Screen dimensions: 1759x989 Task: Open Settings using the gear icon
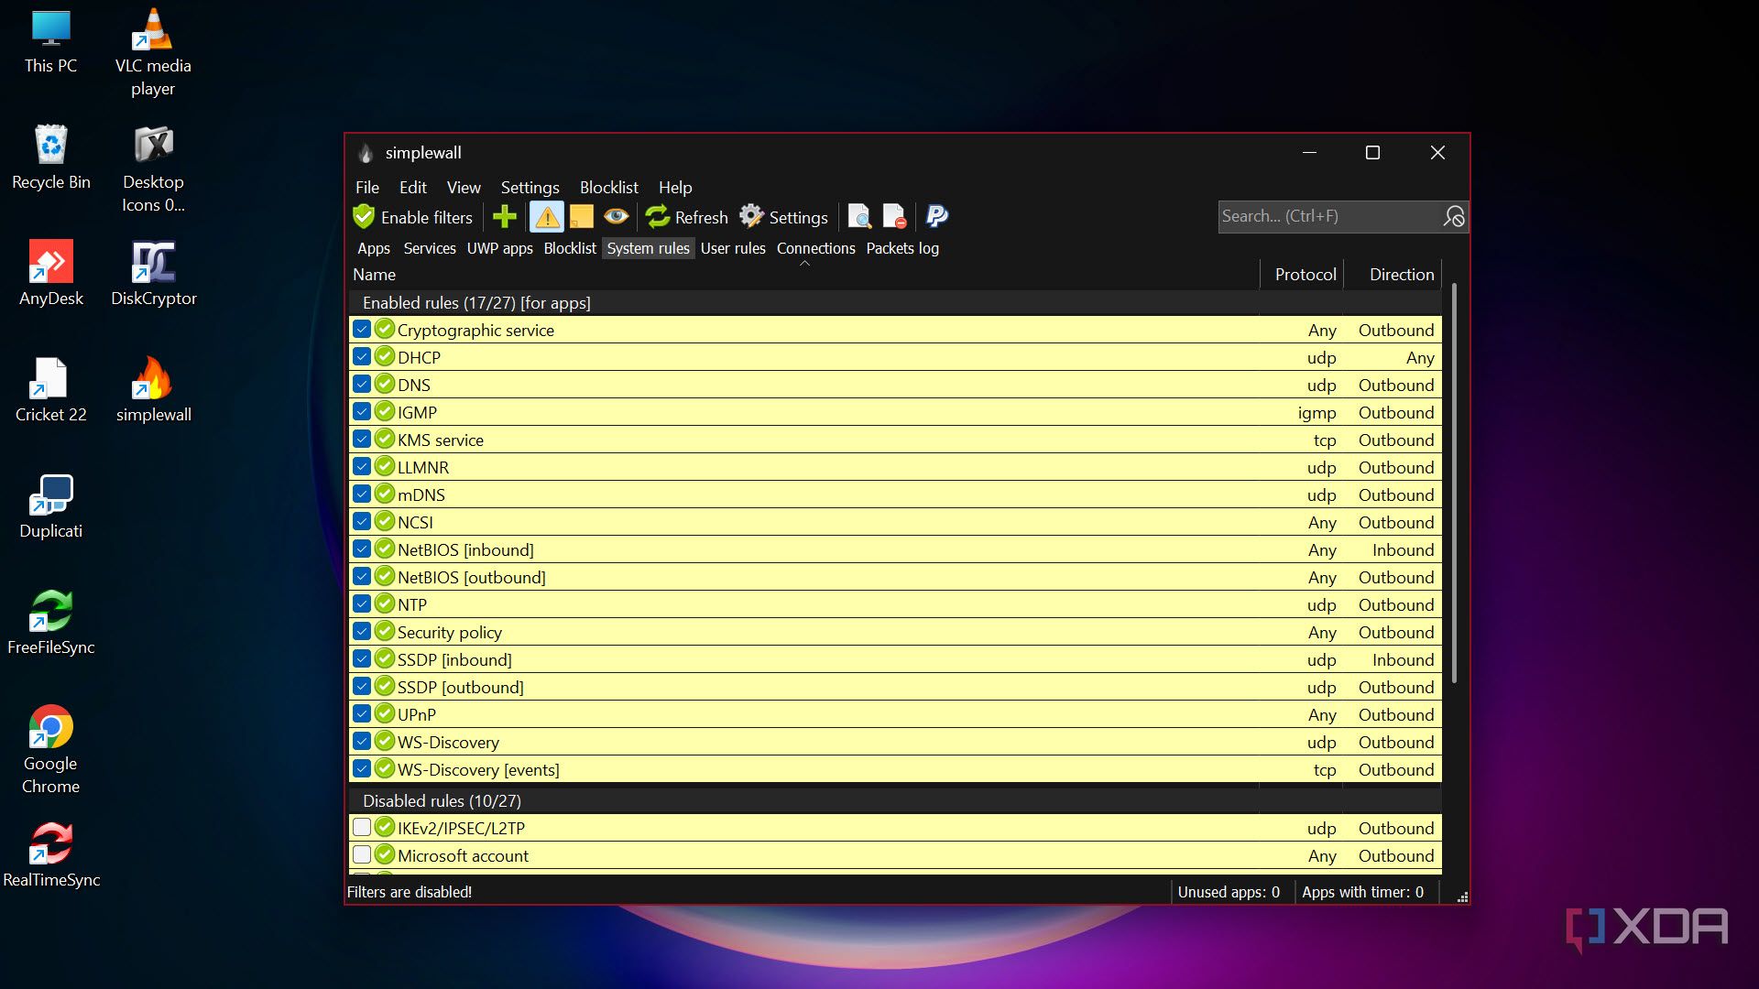[x=751, y=217]
